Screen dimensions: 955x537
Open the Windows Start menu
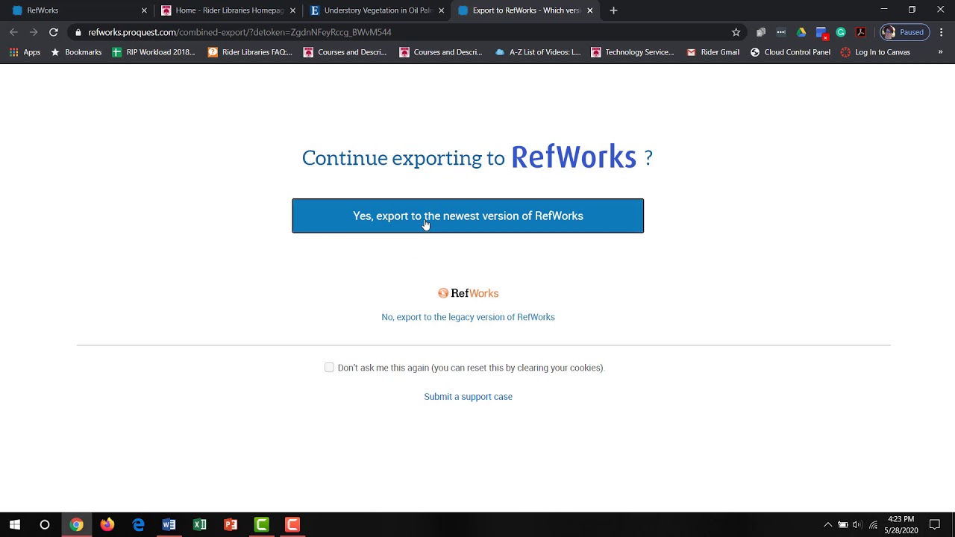click(15, 525)
